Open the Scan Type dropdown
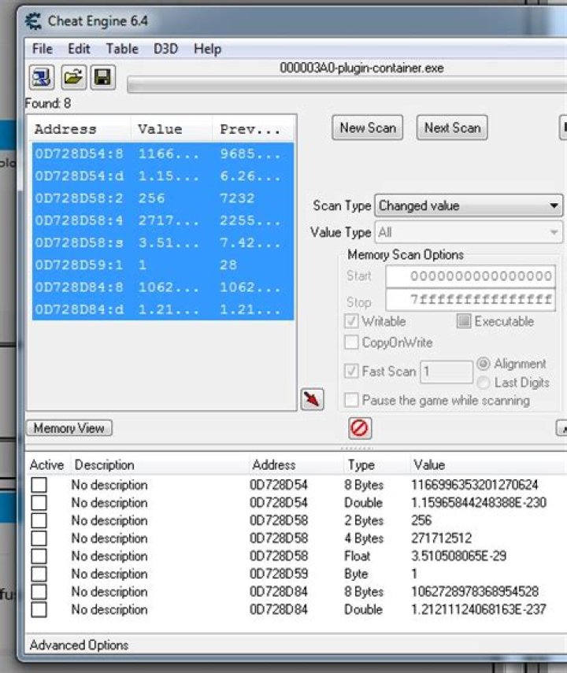Viewport: 567px width, 673px height. coord(468,206)
